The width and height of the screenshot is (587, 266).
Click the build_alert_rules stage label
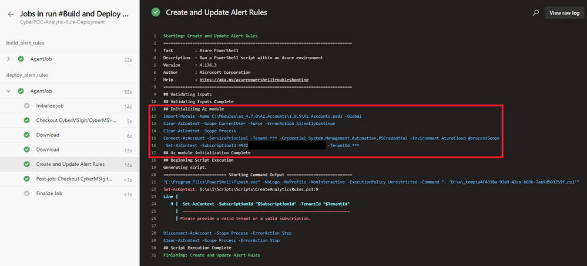(x=25, y=43)
